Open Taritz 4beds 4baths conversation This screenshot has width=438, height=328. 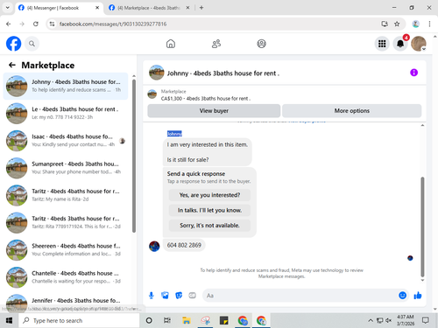pyautogui.click(x=66, y=195)
